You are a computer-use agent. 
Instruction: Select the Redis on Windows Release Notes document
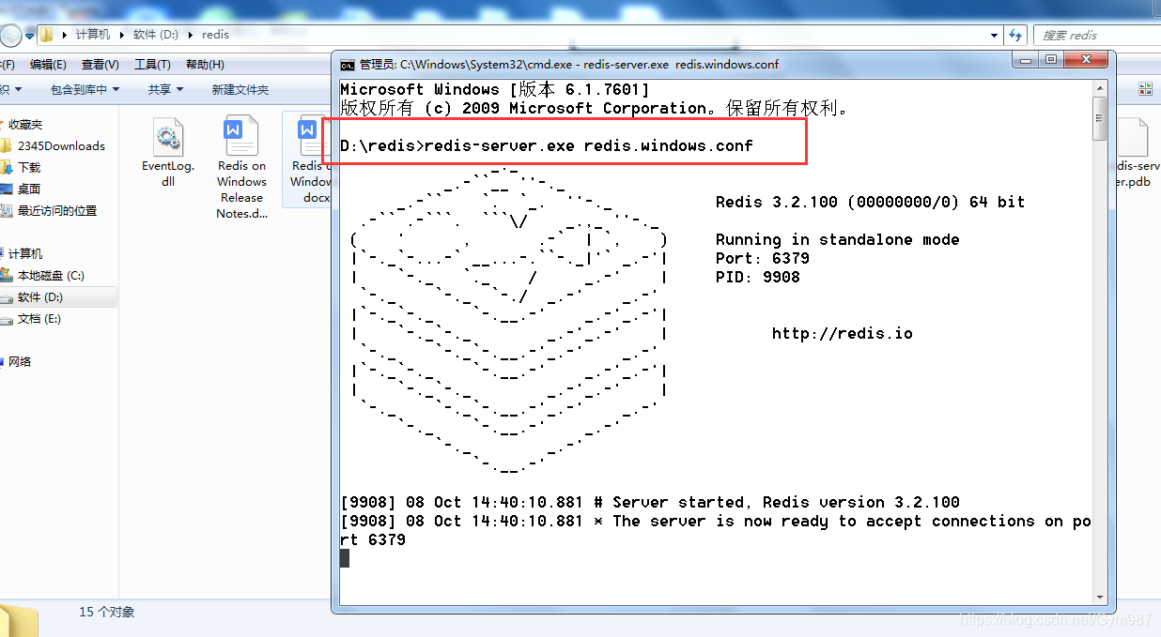(x=241, y=167)
